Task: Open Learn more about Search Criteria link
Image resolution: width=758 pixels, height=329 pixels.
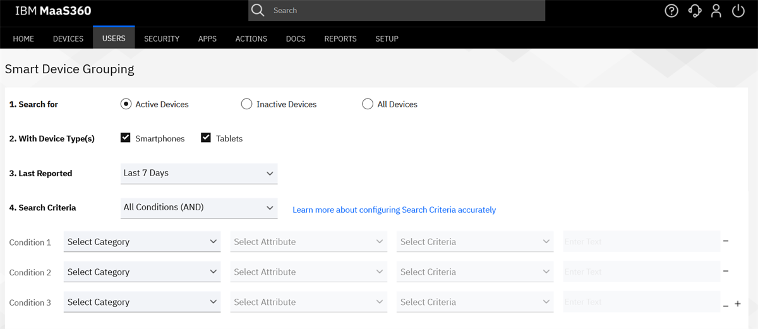Action: [394, 210]
